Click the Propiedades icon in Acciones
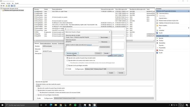Image resolution: width=190 pixels, height=107 pixels. coord(157,48)
